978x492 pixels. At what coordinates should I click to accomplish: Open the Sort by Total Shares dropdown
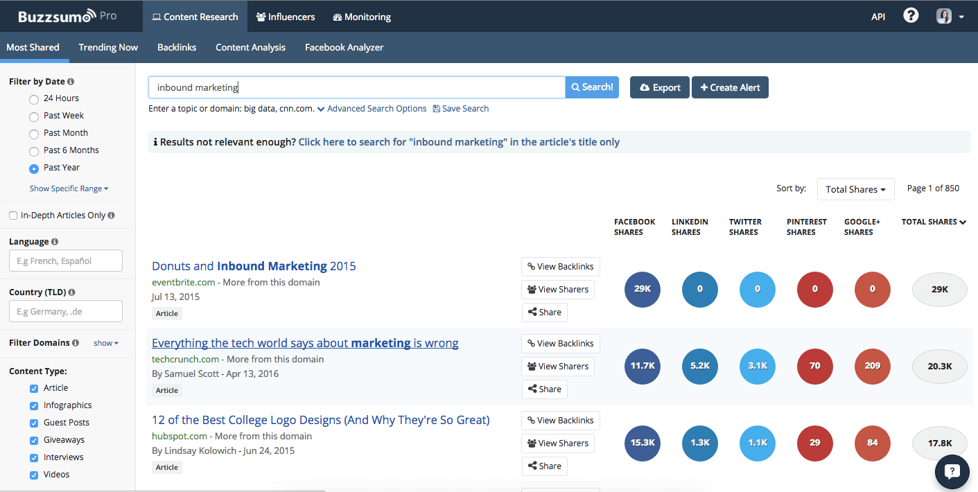[x=855, y=188]
